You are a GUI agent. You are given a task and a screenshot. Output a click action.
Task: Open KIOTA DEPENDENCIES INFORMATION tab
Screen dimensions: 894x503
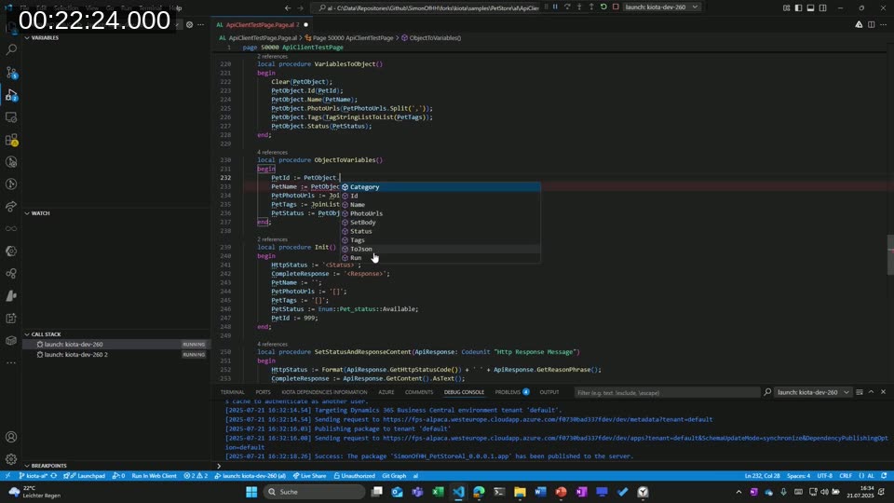(324, 392)
